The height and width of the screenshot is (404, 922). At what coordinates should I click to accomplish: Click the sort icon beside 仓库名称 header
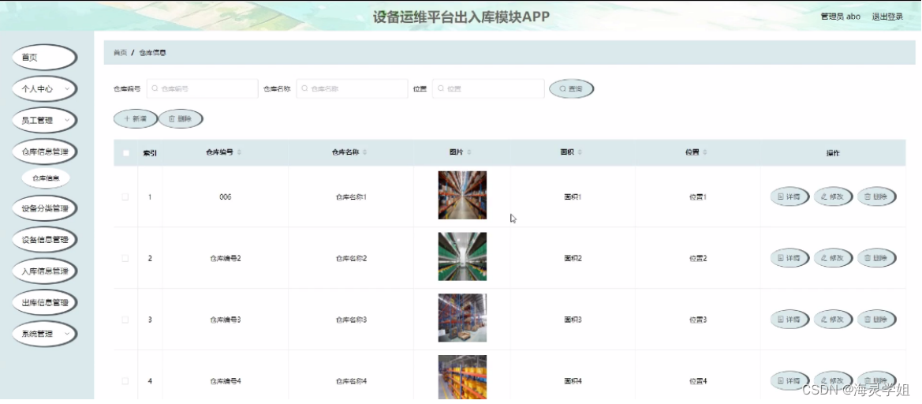point(364,152)
